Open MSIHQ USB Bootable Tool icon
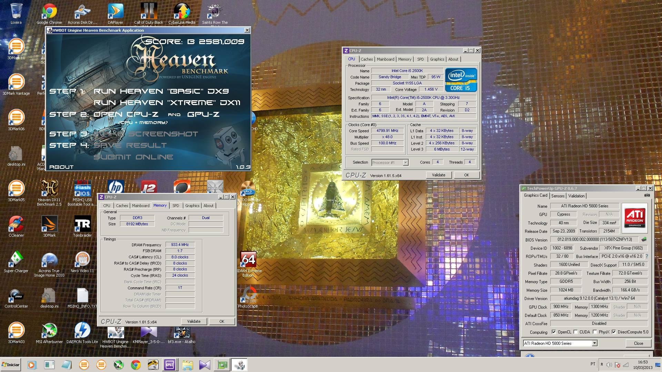This screenshot has height=372, width=662. coord(82,193)
